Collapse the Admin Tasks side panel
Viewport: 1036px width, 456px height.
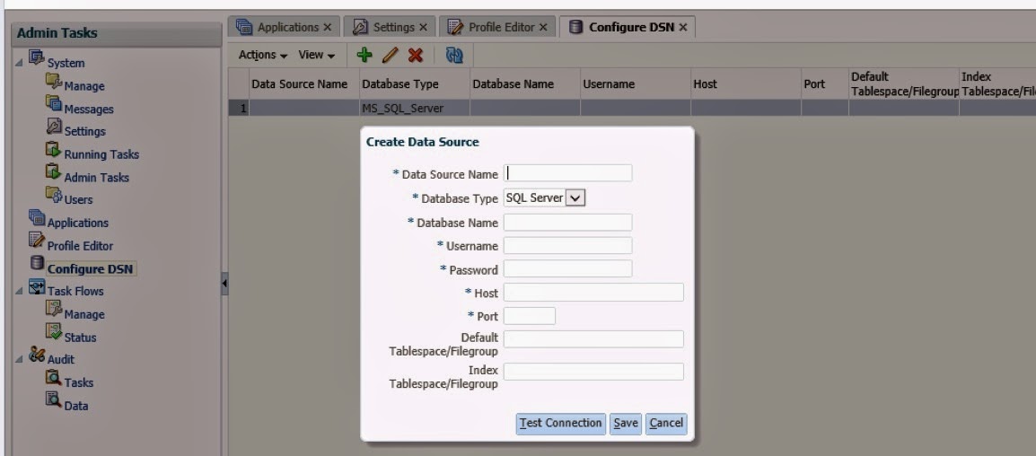(224, 285)
